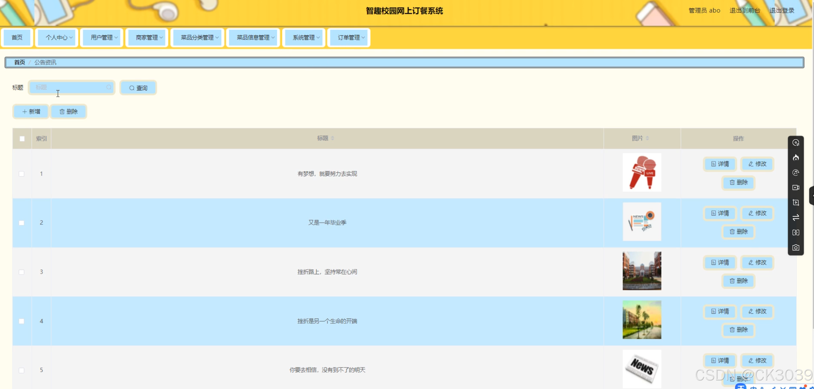Select the checkbox for row 3
Image resolution: width=814 pixels, height=389 pixels.
(21, 272)
